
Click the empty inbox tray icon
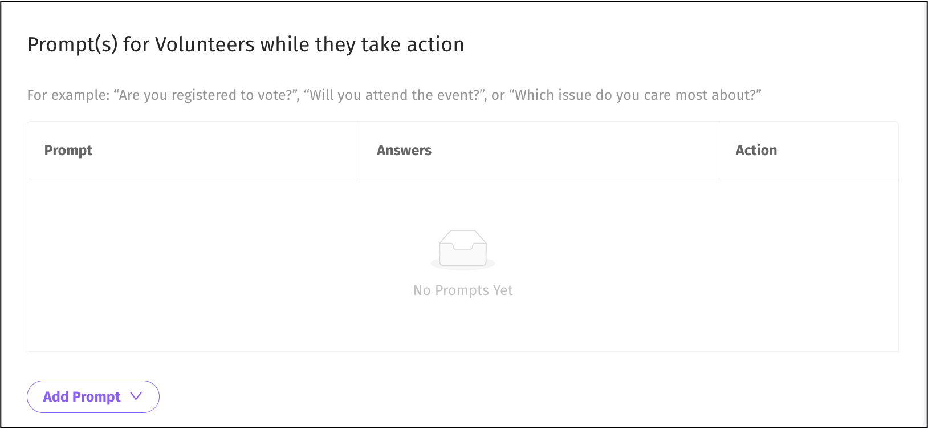(463, 249)
